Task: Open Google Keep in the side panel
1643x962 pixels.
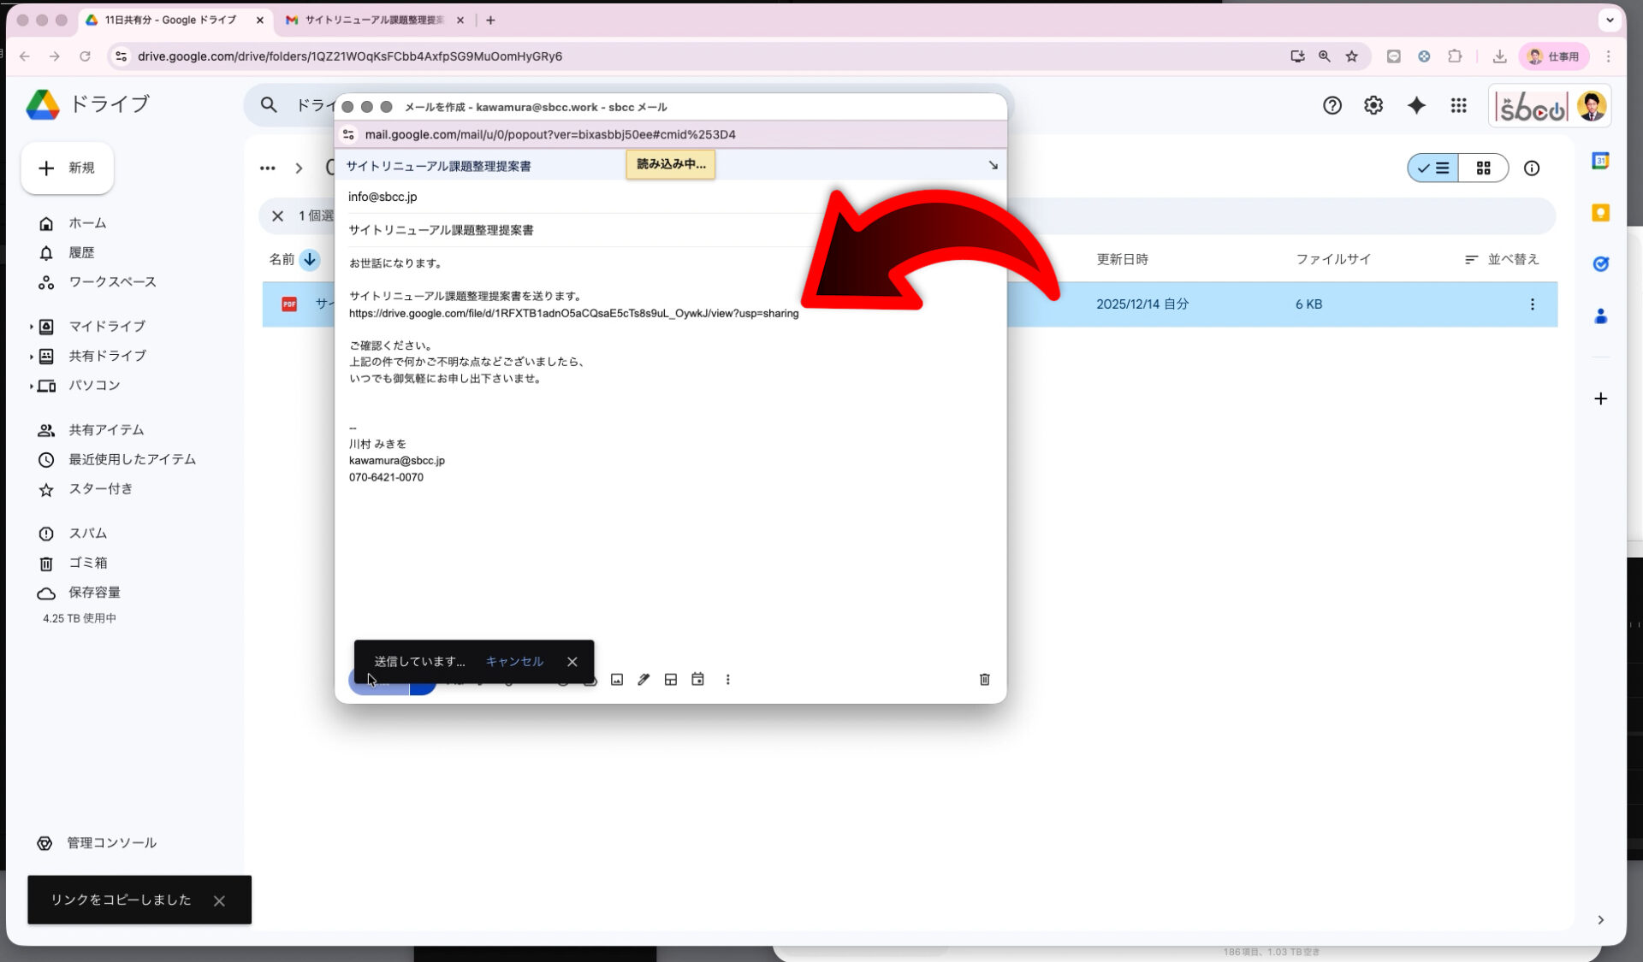Action: click(1600, 212)
